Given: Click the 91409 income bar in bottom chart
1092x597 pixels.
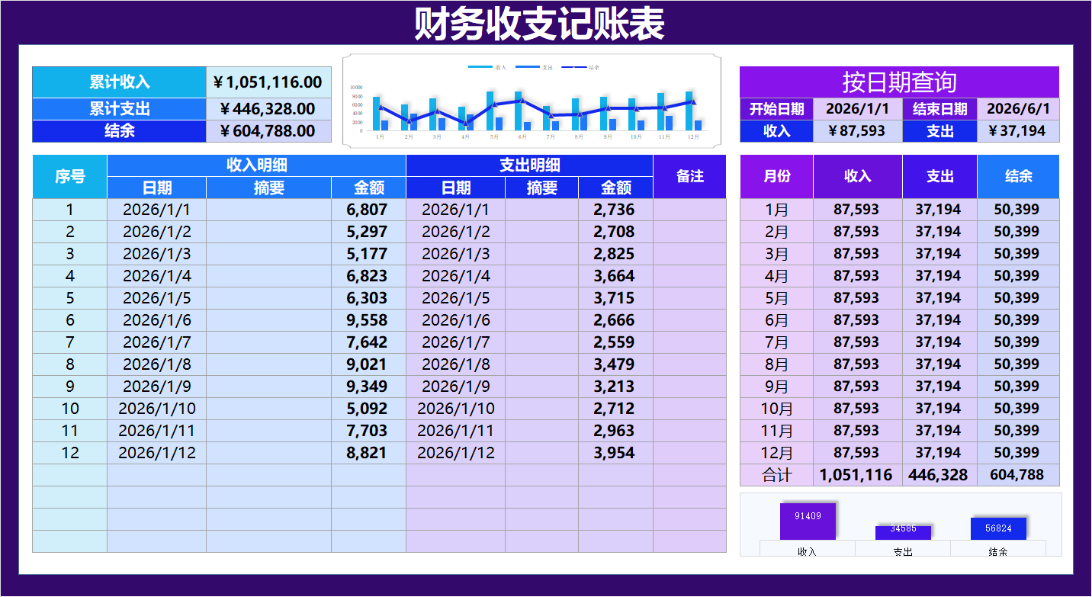Looking at the screenshot, I should (806, 520).
